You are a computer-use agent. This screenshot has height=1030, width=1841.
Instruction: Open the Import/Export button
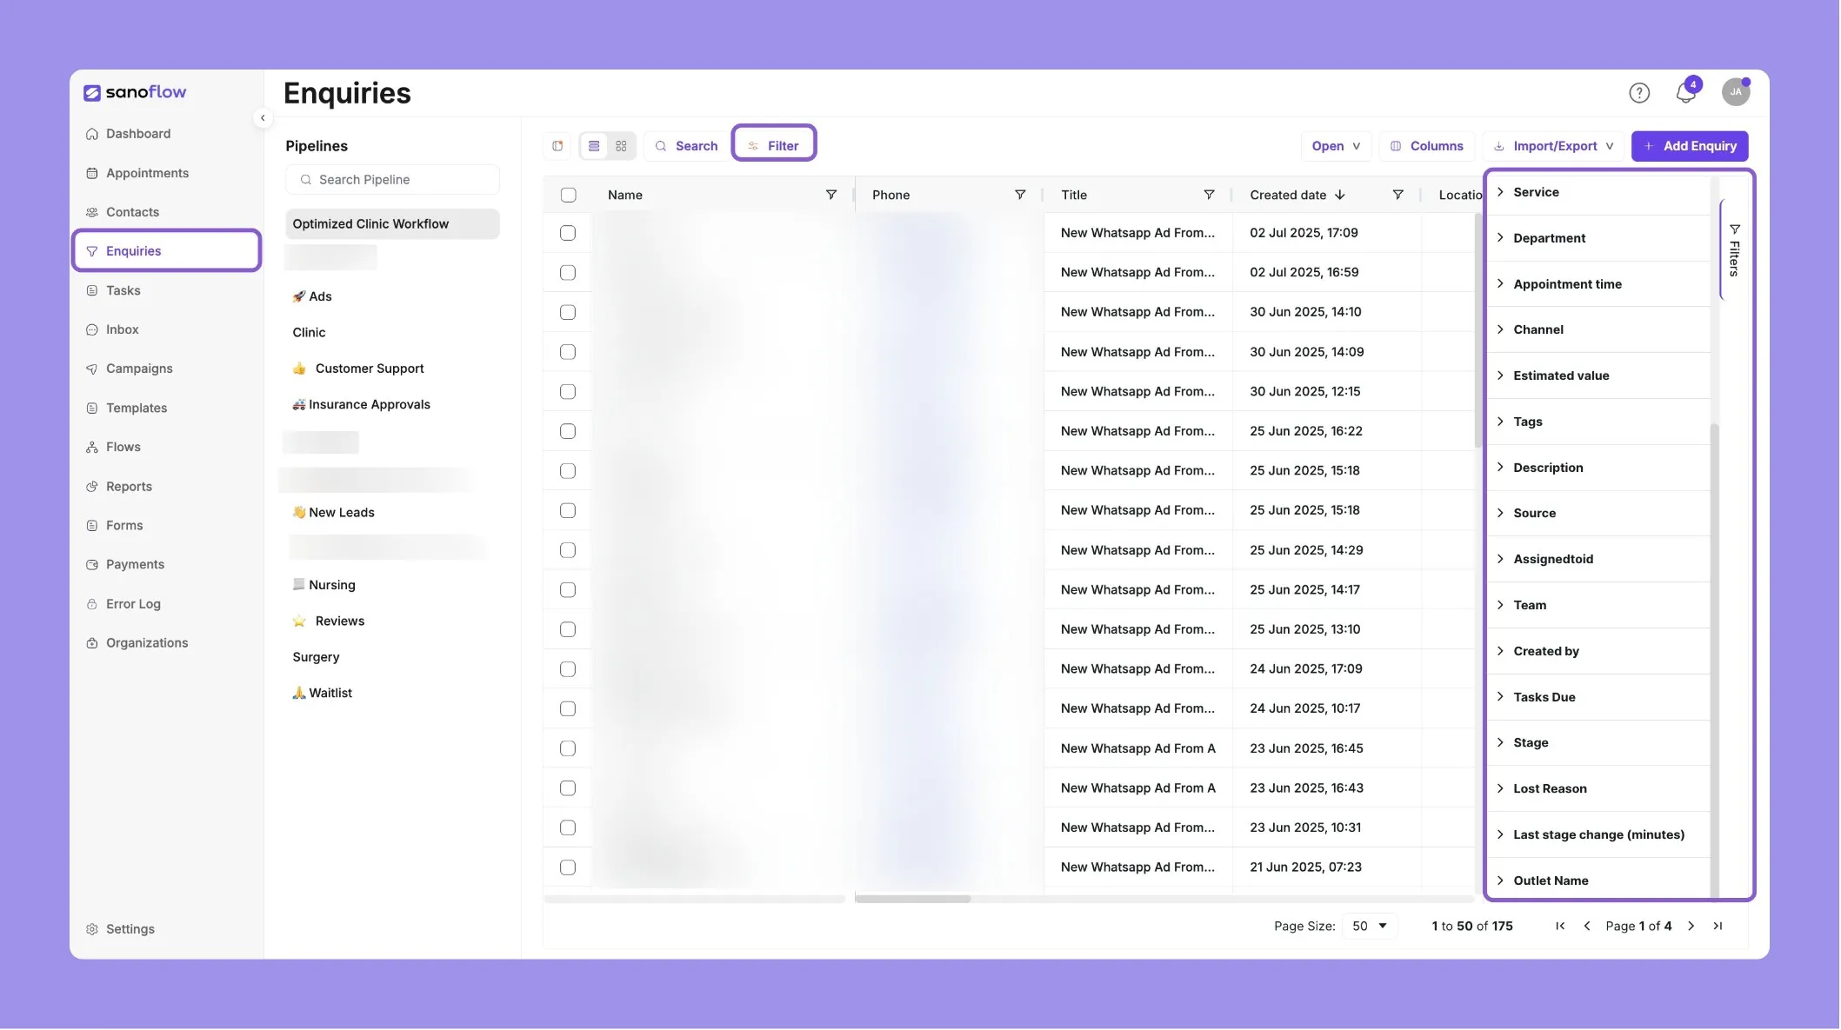coord(1553,146)
